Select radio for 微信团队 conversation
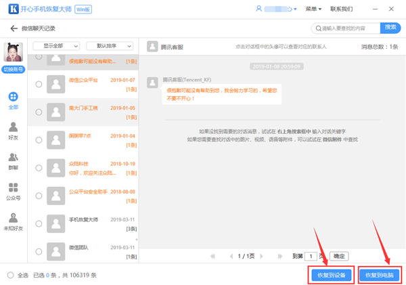 (x=39, y=252)
